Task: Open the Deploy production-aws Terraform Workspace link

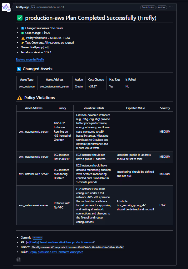Action: click(x=55, y=252)
